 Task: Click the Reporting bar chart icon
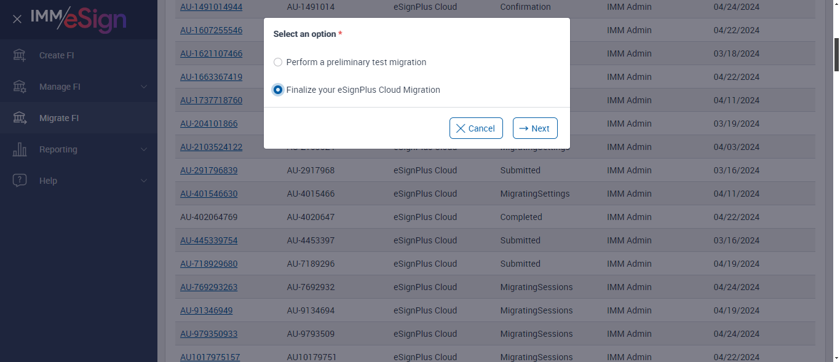(20, 149)
